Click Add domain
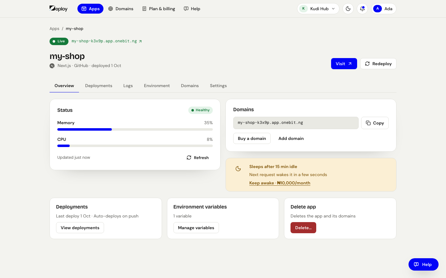The width and height of the screenshot is (446, 278). point(291,138)
